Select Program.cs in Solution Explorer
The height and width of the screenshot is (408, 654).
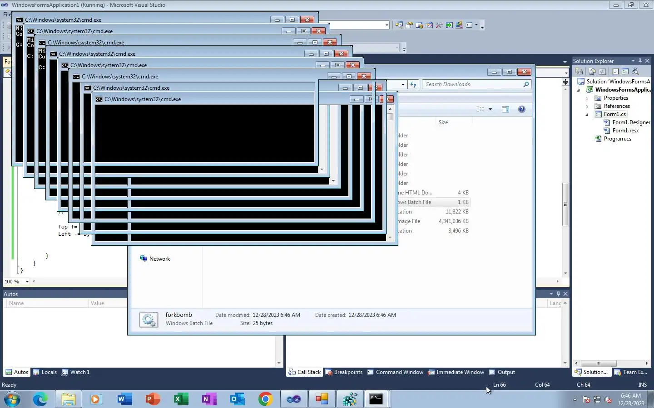point(617,139)
